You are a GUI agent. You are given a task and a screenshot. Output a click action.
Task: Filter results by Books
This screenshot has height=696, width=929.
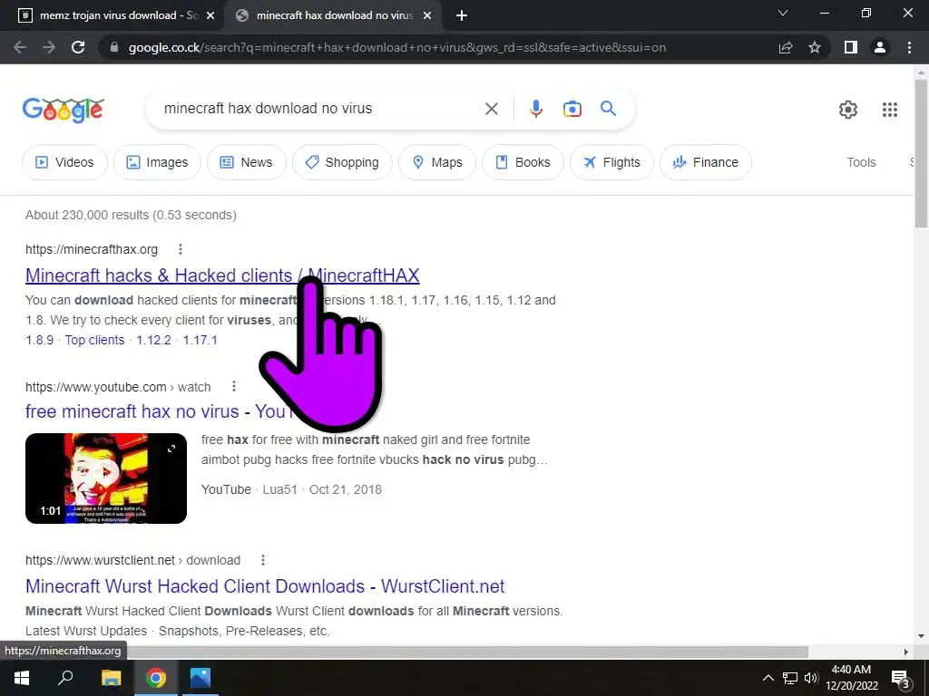click(523, 162)
